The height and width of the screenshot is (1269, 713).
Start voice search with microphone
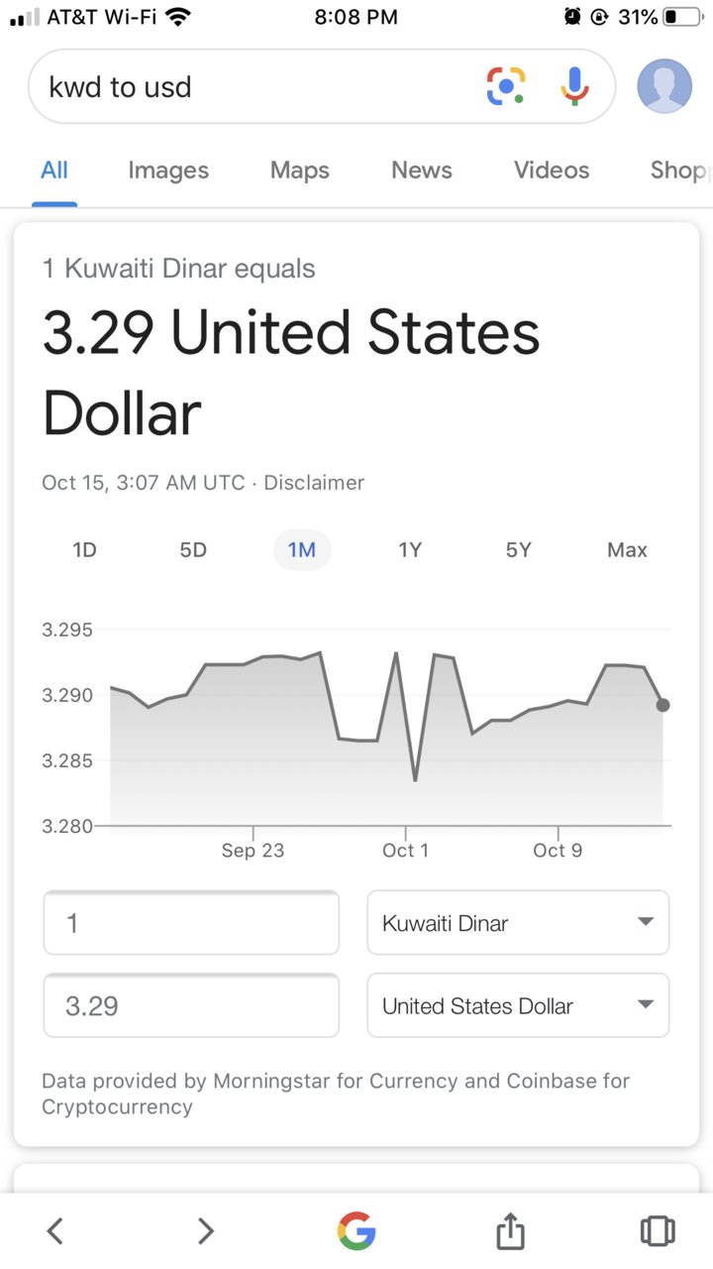point(575,86)
